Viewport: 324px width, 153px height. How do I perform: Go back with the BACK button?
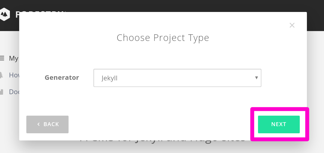coord(47,124)
